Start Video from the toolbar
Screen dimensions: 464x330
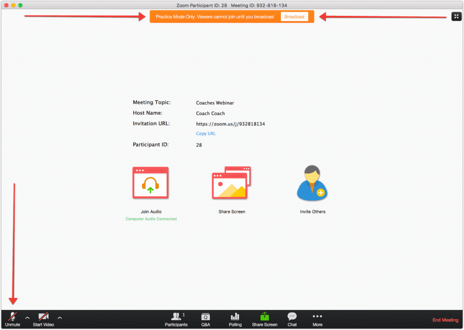pos(43,319)
